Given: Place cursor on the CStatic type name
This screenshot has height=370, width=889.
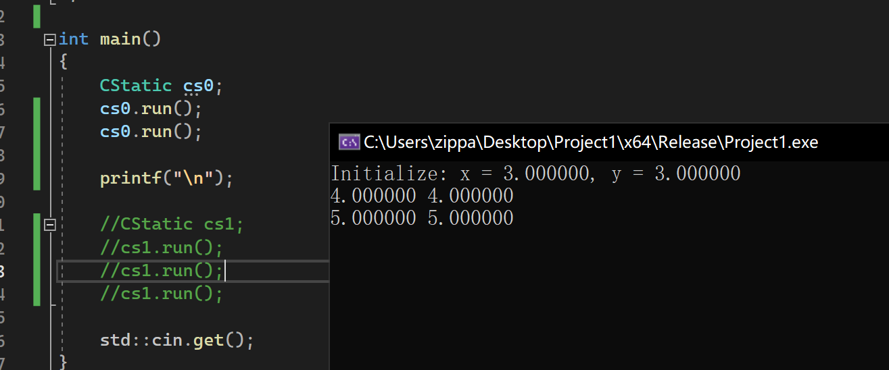Looking at the screenshot, I should [x=136, y=86].
